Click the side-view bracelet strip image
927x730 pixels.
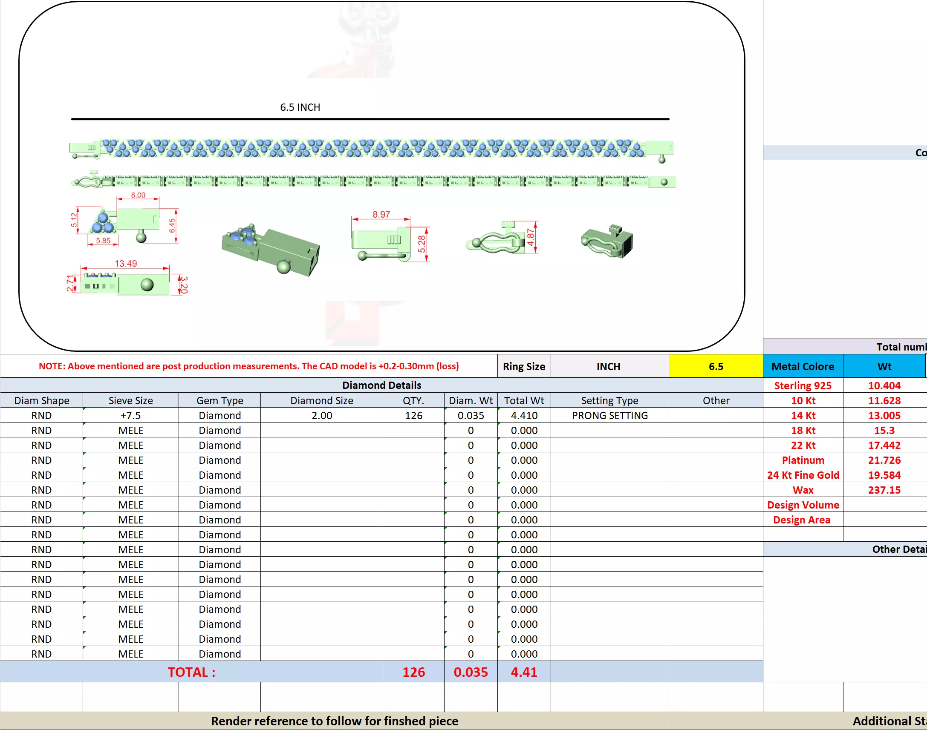click(x=373, y=181)
